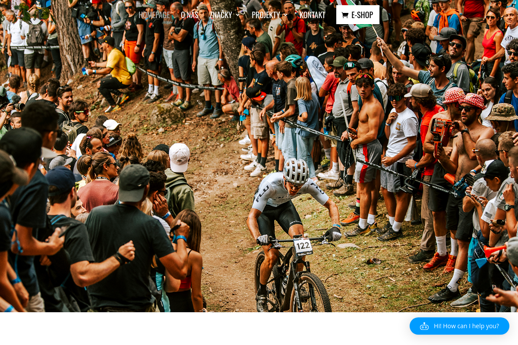
Task: Click the robot icon in chat widget
Action: click(424, 326)
